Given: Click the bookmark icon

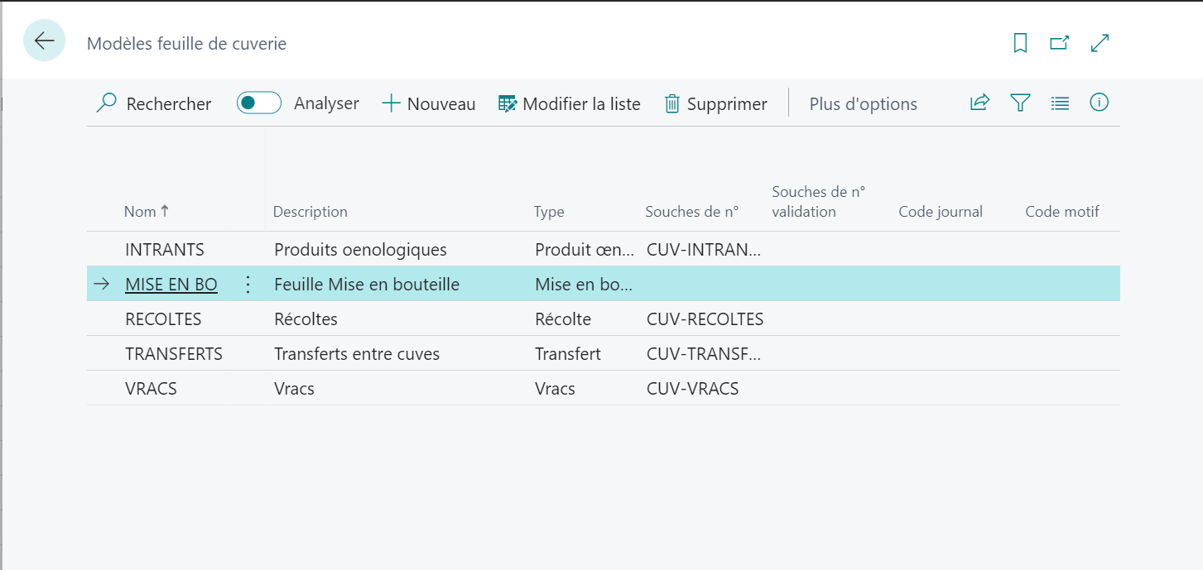Looking at the screenshot, I should click(x=1020, y=43).
